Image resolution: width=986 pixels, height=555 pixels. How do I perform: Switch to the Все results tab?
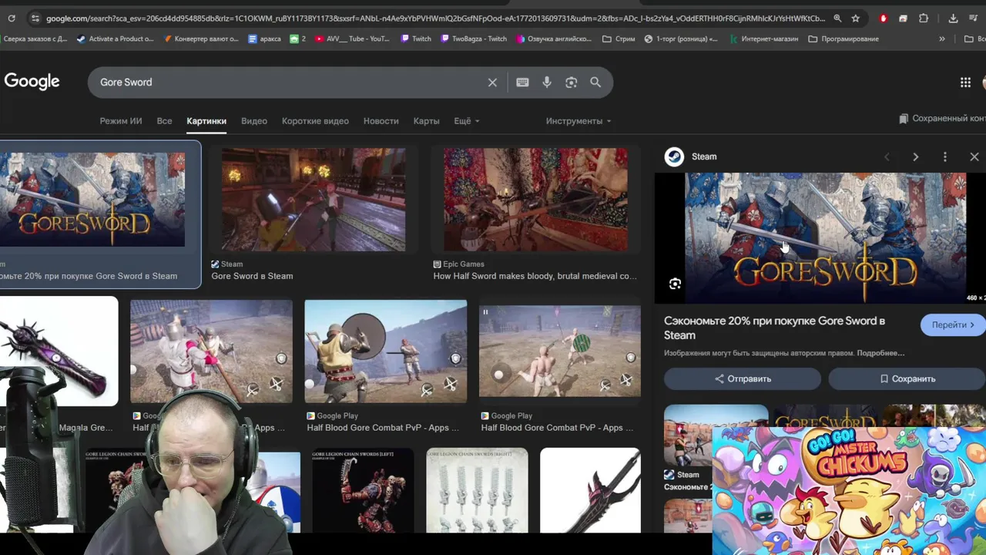click(164, 121)
